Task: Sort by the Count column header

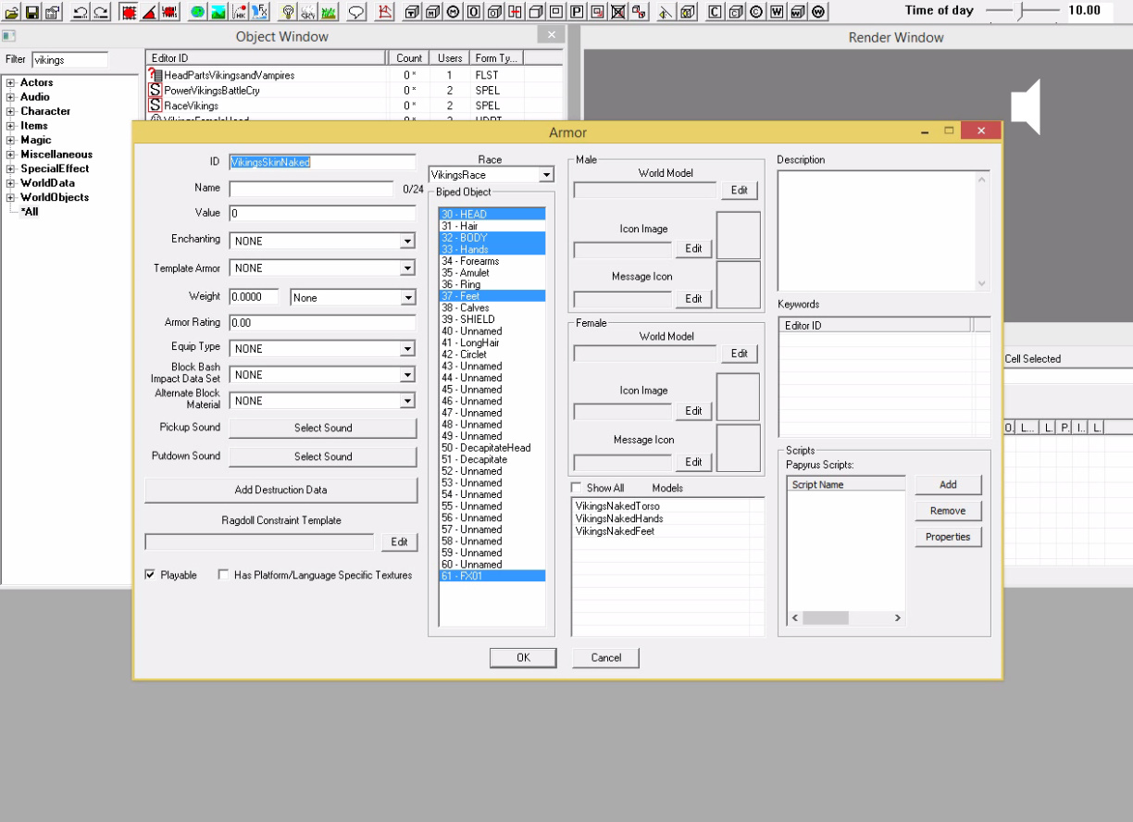Action: 409,57
